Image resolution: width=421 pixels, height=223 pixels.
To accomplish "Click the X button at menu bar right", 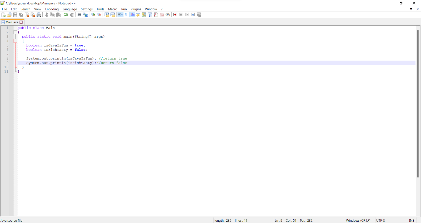I will pyautogui.click(x=418, y=9).
